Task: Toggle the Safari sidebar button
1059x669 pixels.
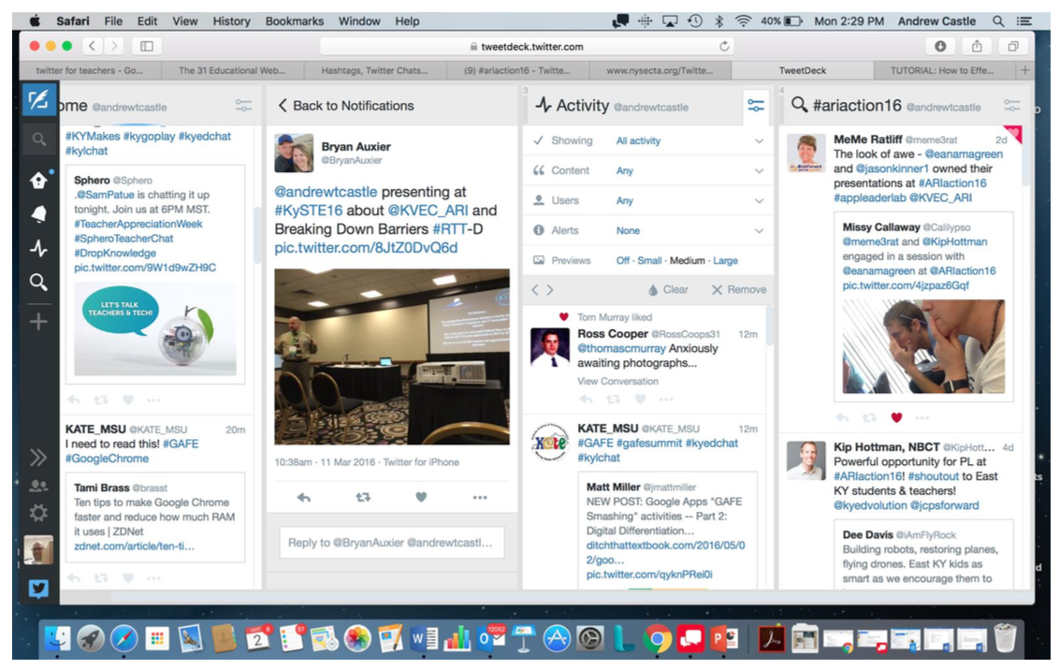Action: pyautogui.click(x=147, y=46)
